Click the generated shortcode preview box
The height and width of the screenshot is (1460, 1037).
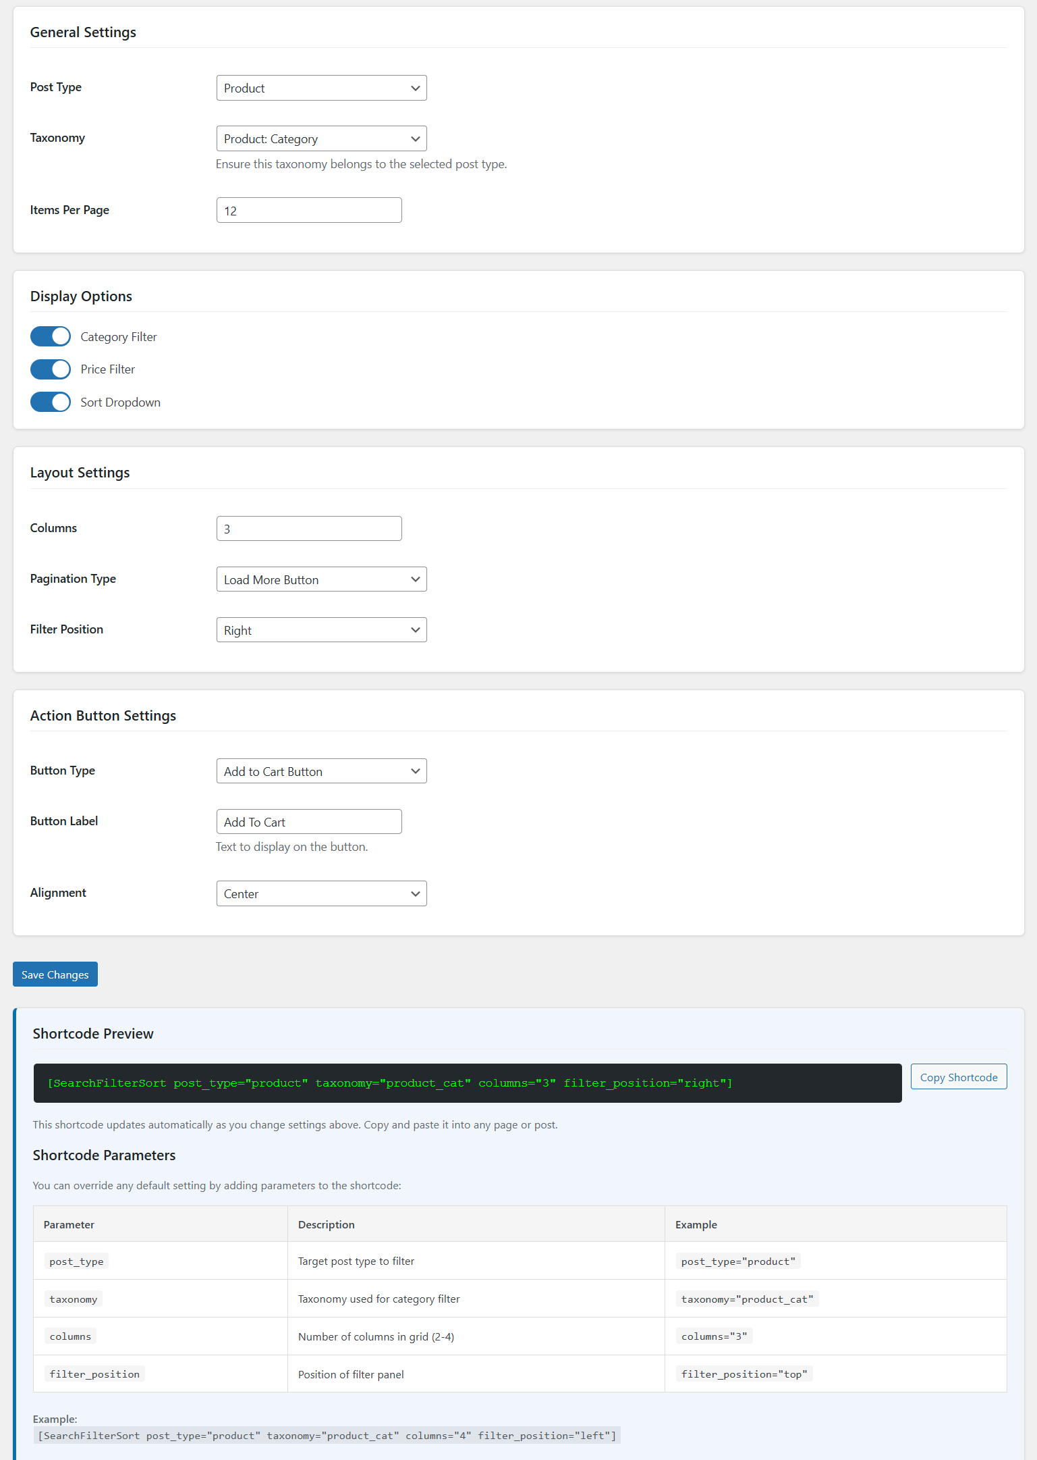pos(467,1083)
